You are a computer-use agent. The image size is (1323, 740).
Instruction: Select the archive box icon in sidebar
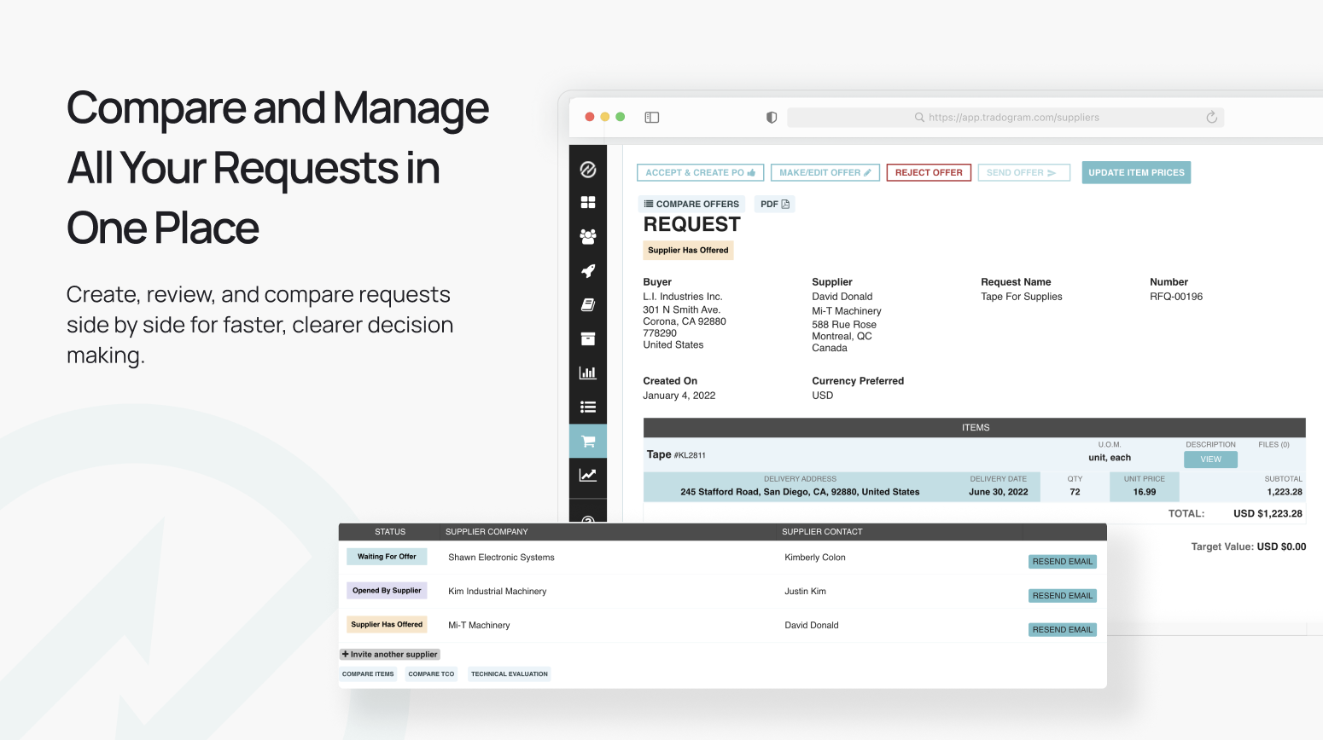tap(588, 339)
